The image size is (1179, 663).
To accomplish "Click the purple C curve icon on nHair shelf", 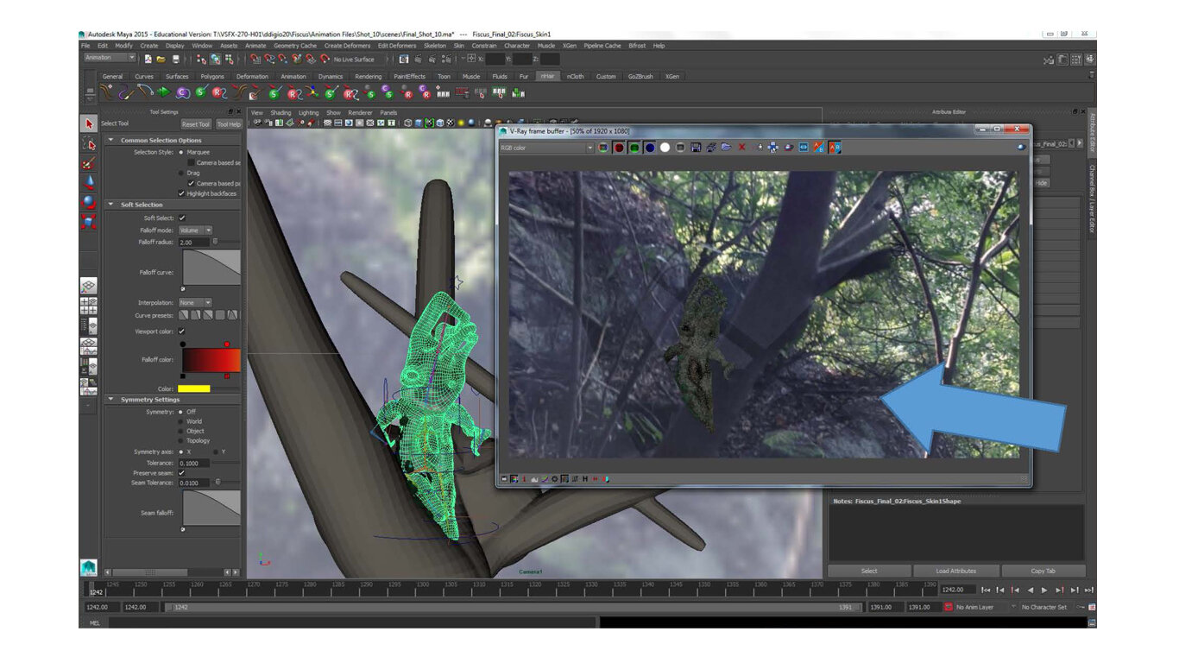I will tap(183, 92).
